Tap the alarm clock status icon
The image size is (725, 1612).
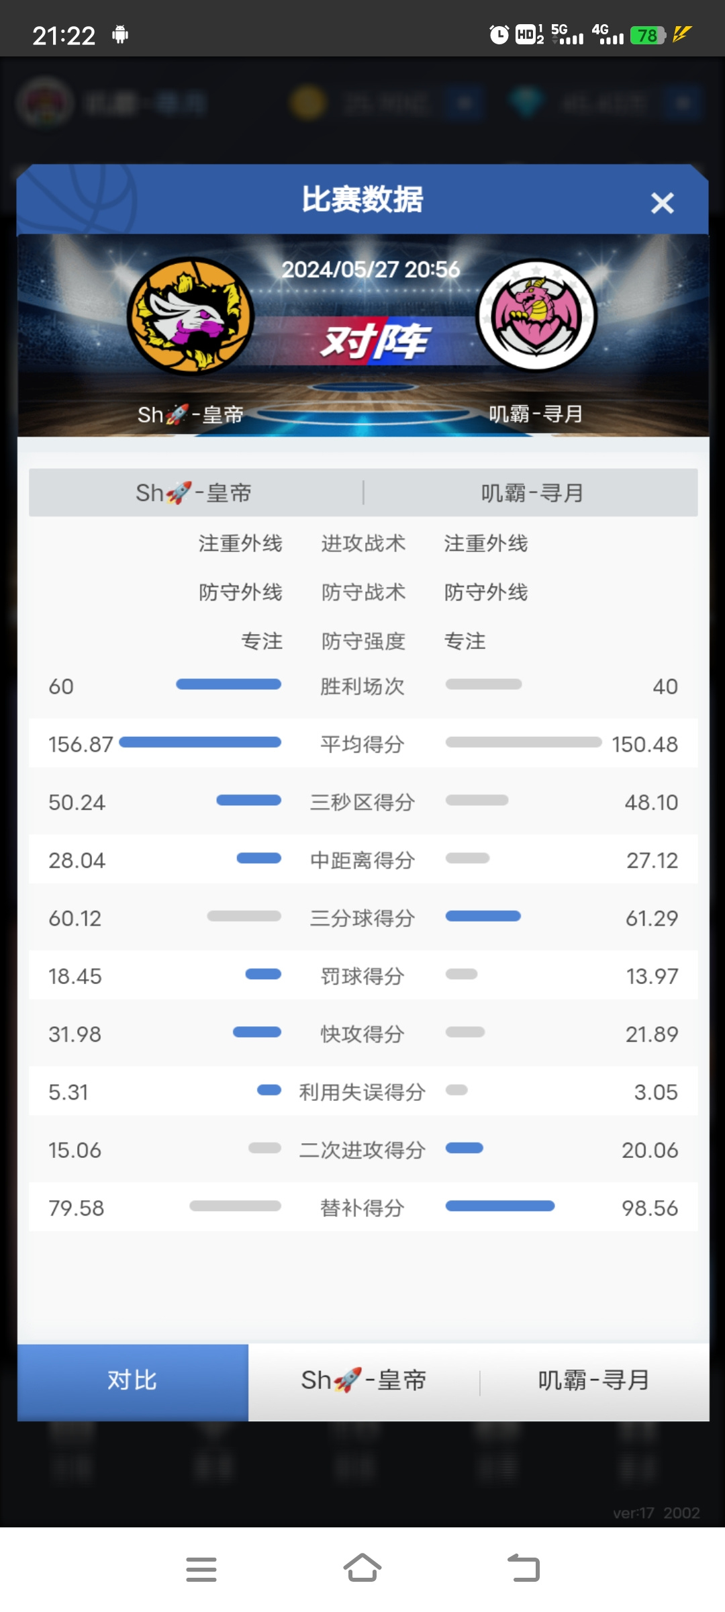pos(499,34)
